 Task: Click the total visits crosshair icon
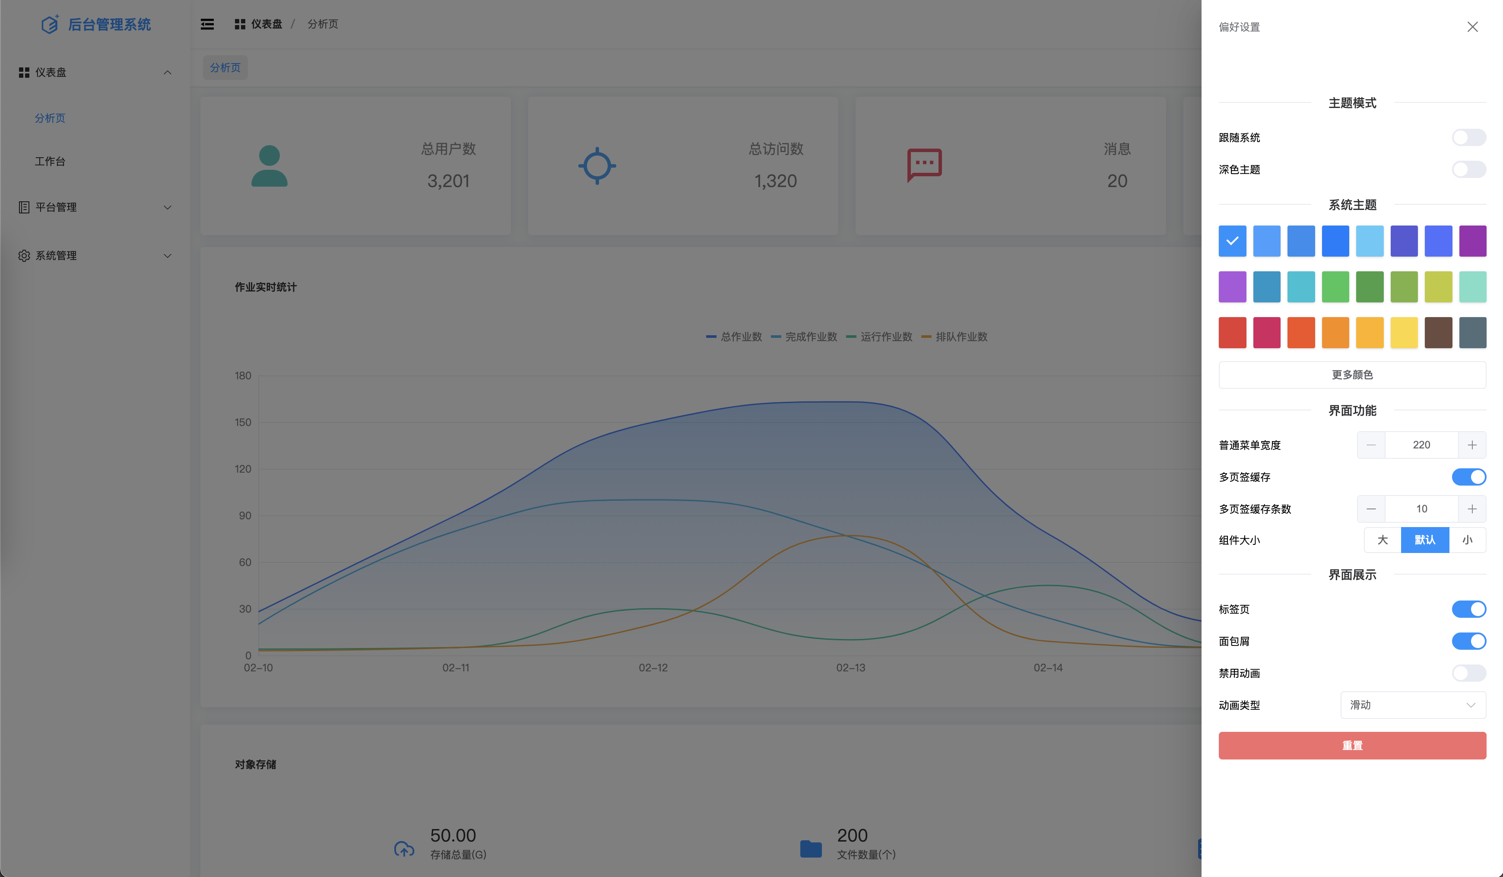pos(596,166)
